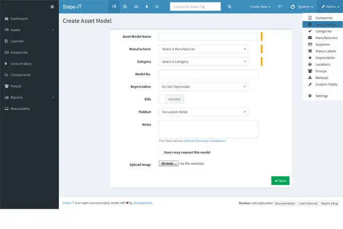
Task: Click the magnifying glass search button
Action: coord(230,7)
